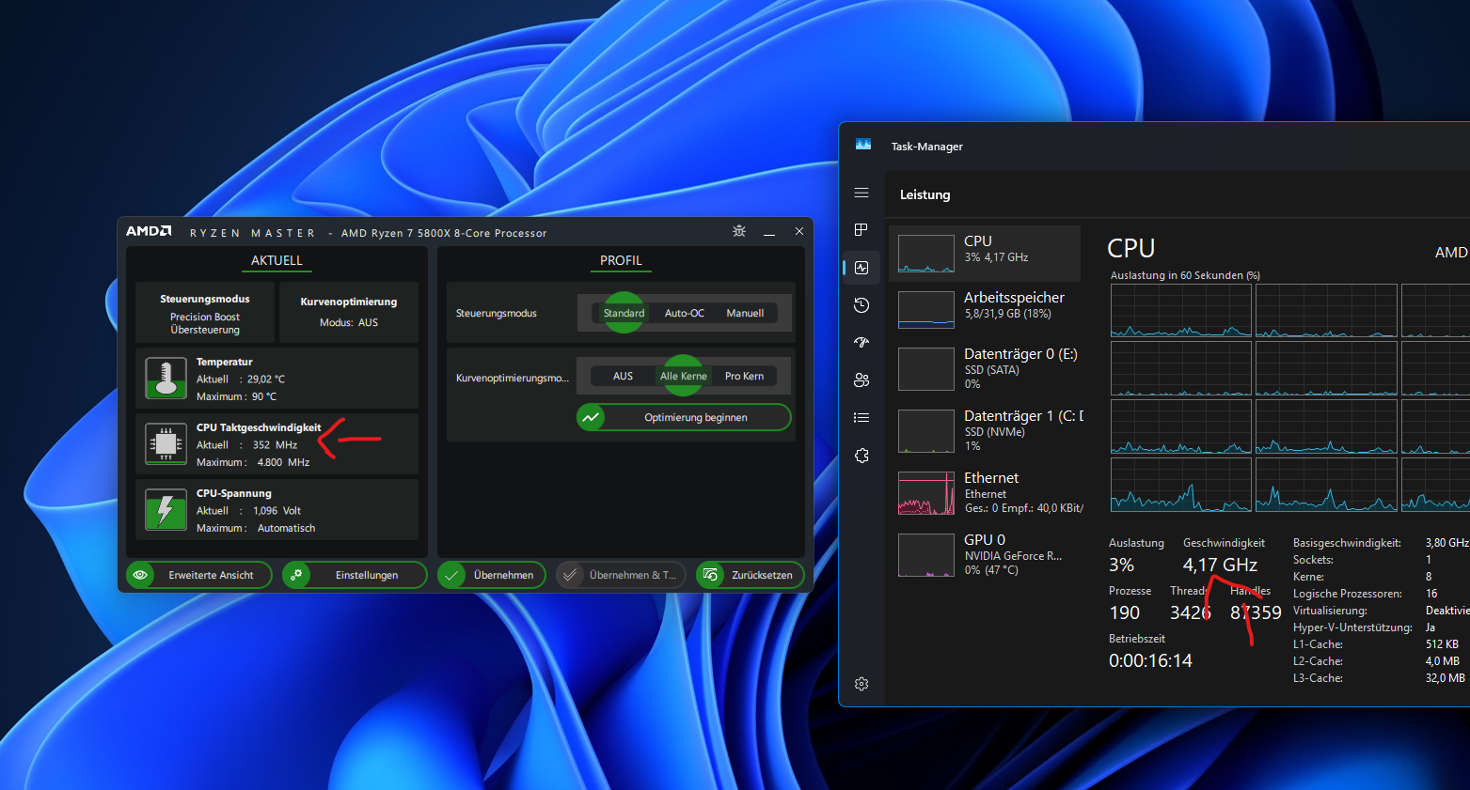Click 'Auslastung in 60 Sekunden (%)' label
This screenshot has width=1470, height=790.
coord(1185,275)
